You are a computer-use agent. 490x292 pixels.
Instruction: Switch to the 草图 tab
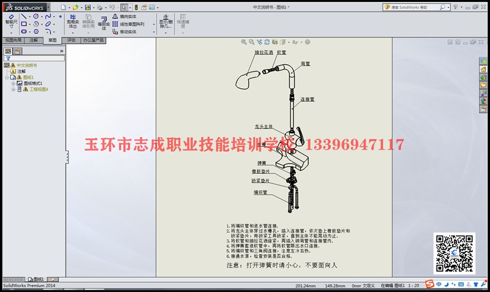52,40
